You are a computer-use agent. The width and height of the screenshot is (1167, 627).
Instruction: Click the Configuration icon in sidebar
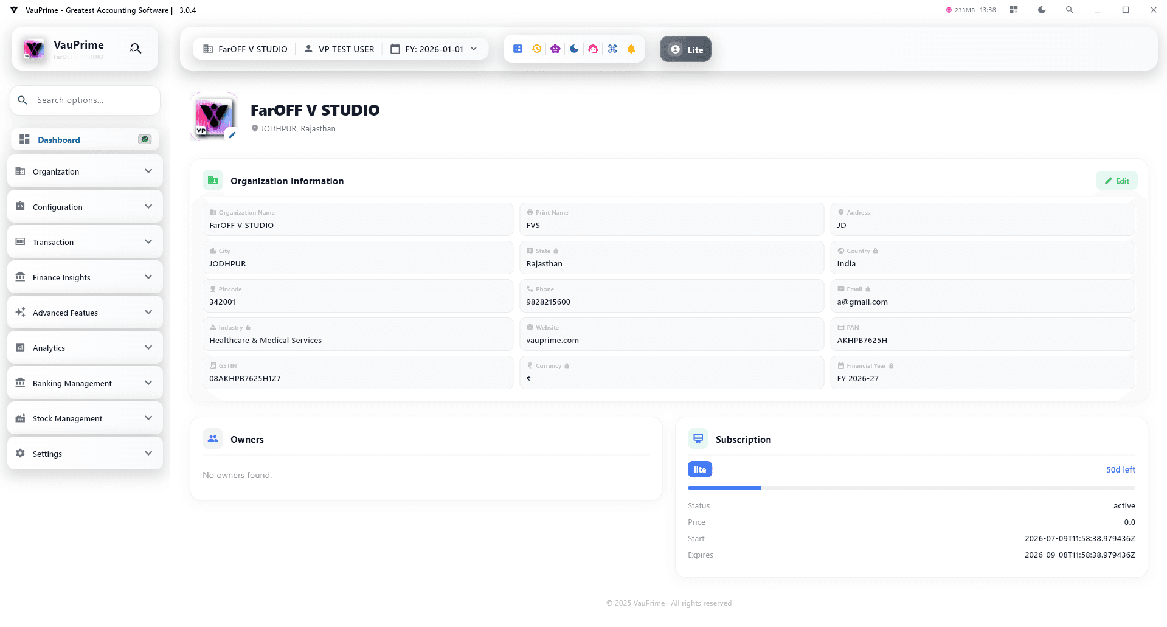coord(20,206)
